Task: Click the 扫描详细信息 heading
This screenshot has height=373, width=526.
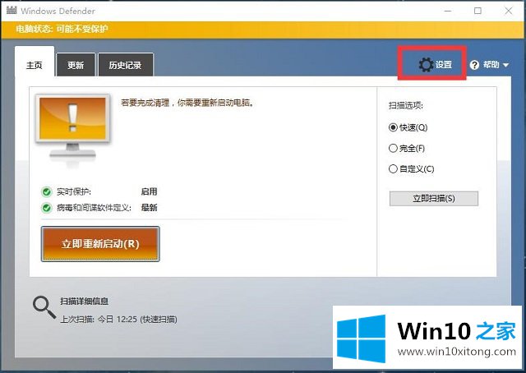Action: 84,302
